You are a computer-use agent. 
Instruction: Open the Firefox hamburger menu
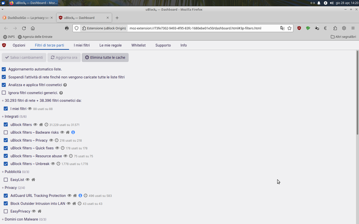click(353, 28)
